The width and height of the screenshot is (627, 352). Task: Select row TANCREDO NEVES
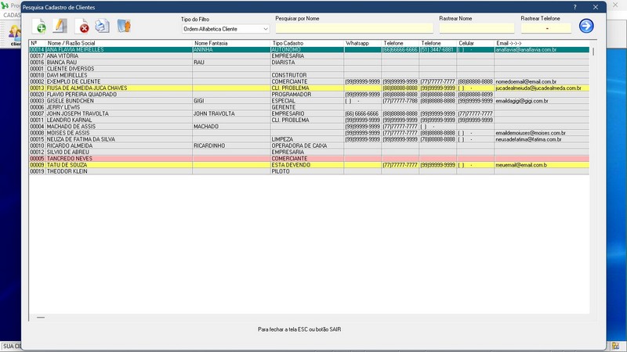[x=309, y=159]
